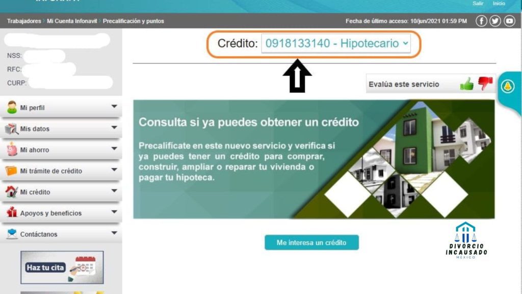Expand Mi ahorro arrow
The image size is (522, 294).
point(114,149)
